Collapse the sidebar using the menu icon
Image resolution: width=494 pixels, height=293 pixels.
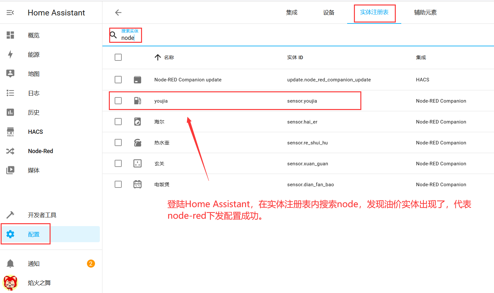10,13
